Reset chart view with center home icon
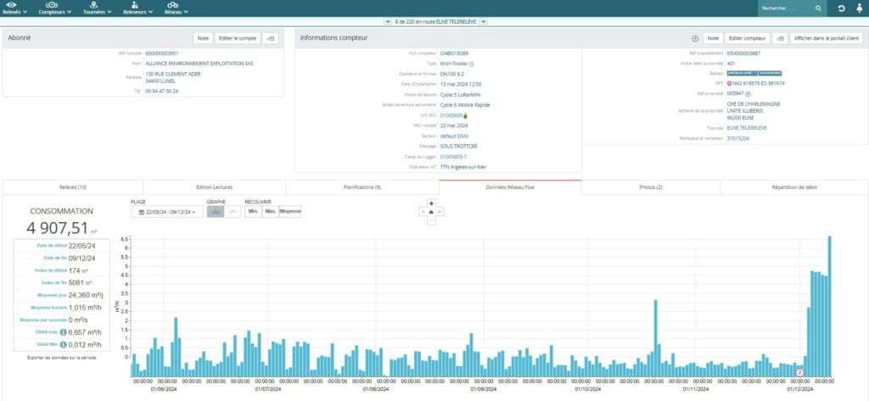 click(431, 212)
